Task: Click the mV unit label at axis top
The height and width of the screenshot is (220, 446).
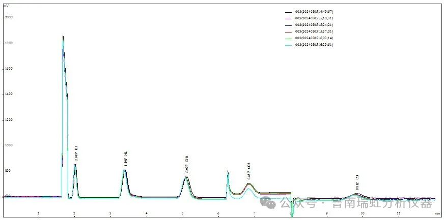Action: pyautogui.click(x=6, y=6)
